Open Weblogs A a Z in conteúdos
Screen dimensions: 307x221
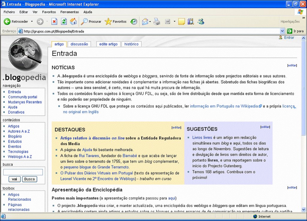click(x=20, y=157)
